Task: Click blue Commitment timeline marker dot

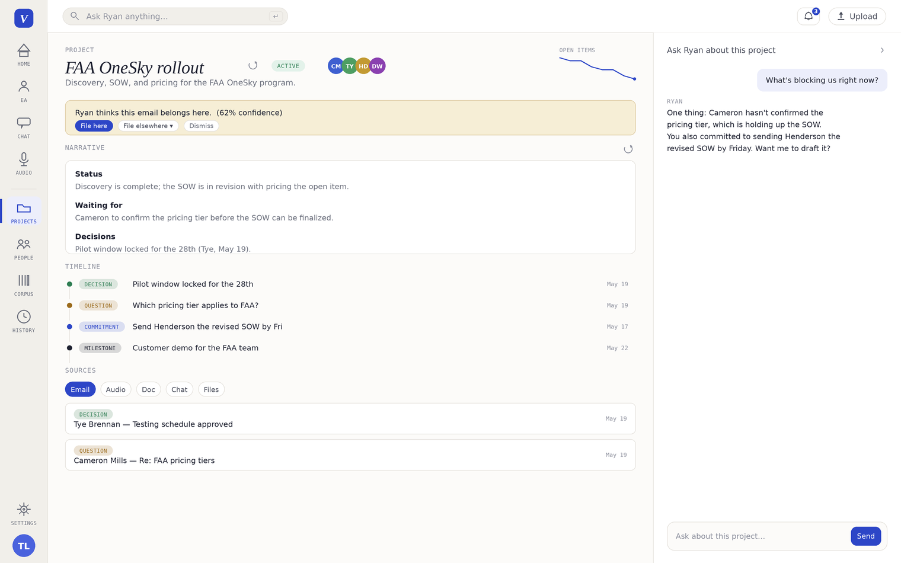Action: point(69,327)
